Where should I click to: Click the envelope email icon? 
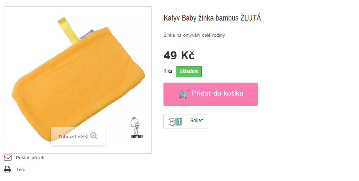click(x=8, y=158)
